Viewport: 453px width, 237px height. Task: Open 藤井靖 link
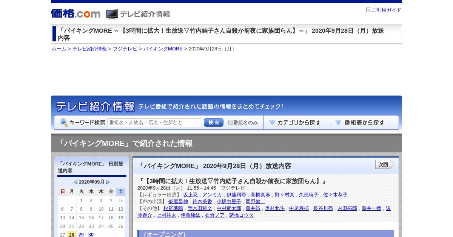point(253,208)
